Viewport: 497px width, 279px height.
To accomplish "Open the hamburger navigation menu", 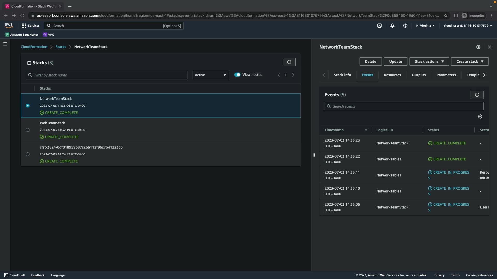I will [x=5, y=44].
